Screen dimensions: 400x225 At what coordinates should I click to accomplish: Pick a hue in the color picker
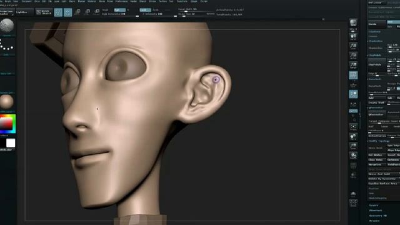point(7,124)
